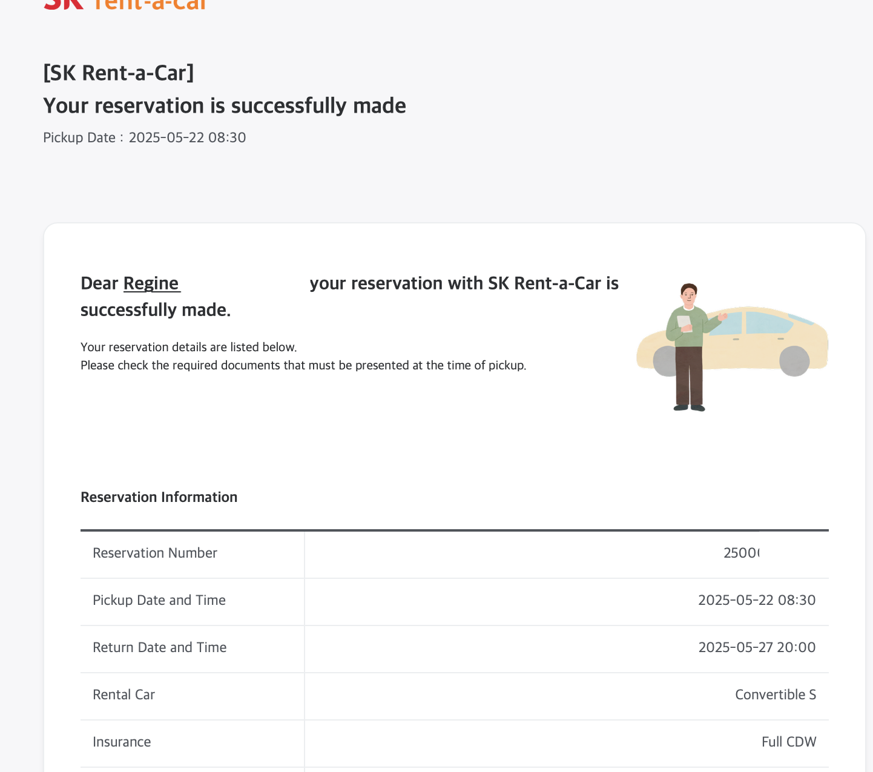This screenshot has width=873, height=772.
Task: Click the Pickup Date line below the headline
Action: coord(144,137)
